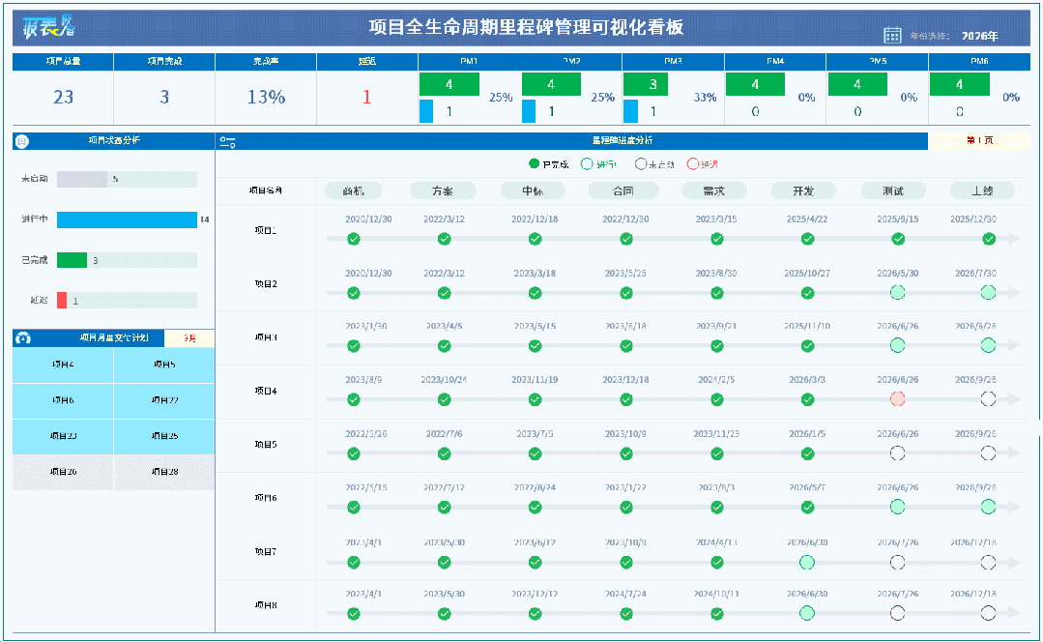Click 项目4's red delayed circle under 测试

[x=897, y=399]
